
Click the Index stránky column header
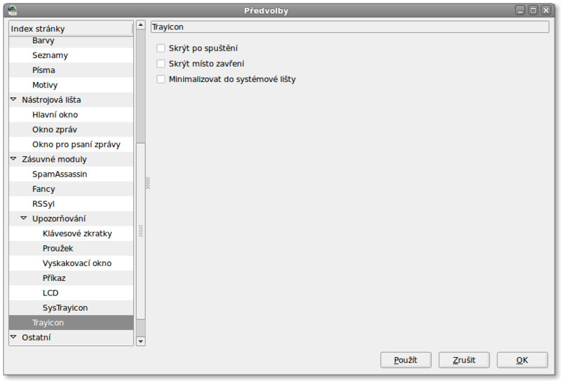coord(70,28)
